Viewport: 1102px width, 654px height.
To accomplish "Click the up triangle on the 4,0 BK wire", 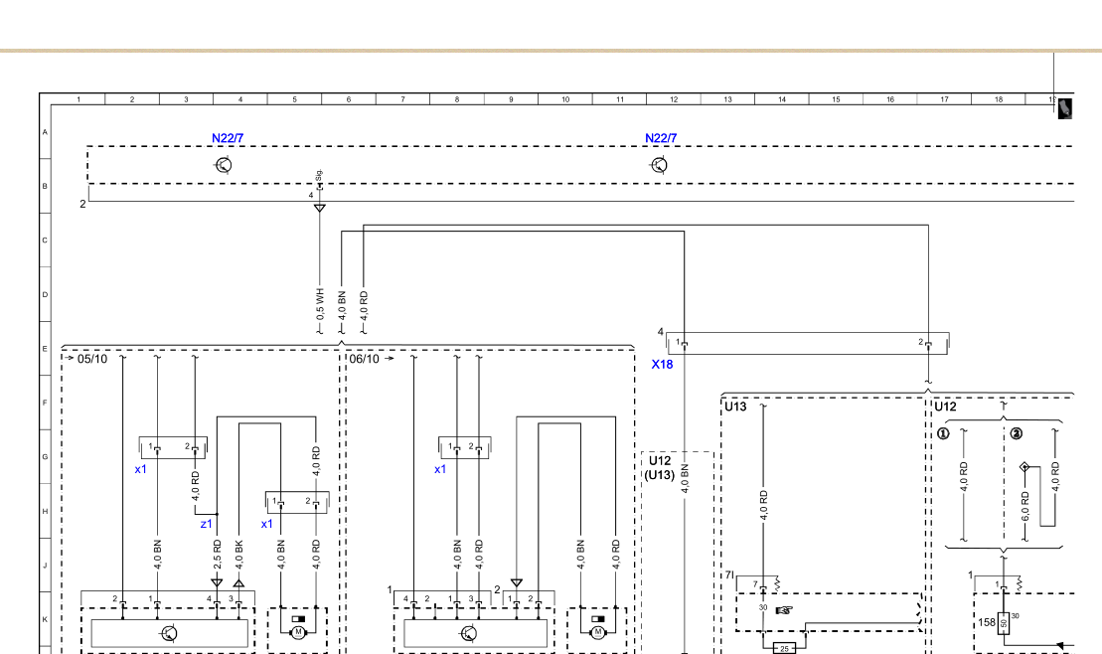I will coord(238,583).
